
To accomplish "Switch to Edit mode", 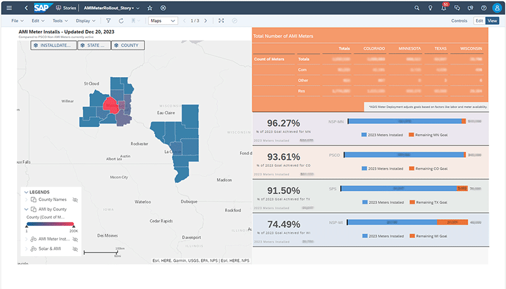I will coord(479,21).
